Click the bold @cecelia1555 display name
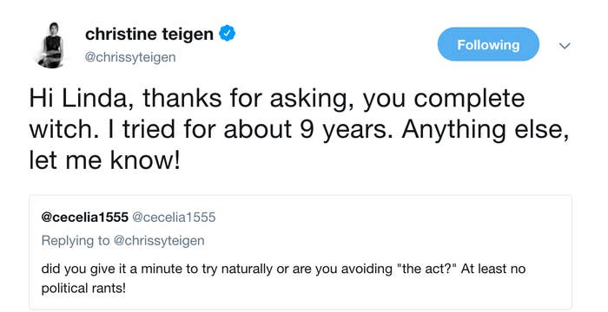This screenshot has width=608, height=312. coord(84,218)
